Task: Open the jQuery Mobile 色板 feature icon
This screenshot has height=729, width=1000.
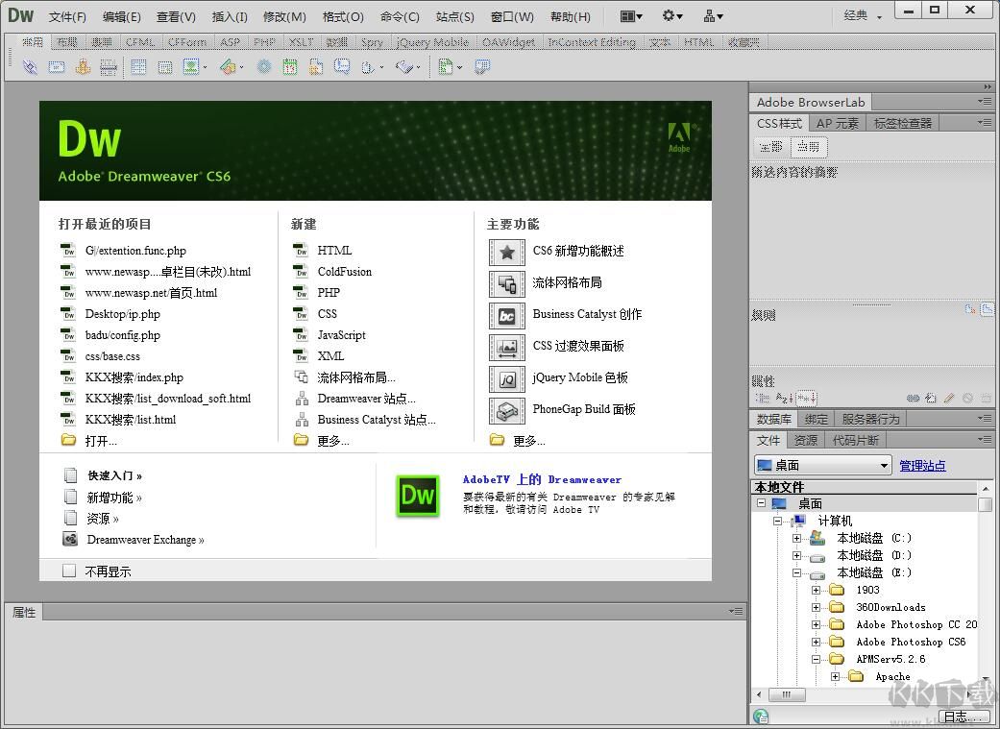Action: 506,378
